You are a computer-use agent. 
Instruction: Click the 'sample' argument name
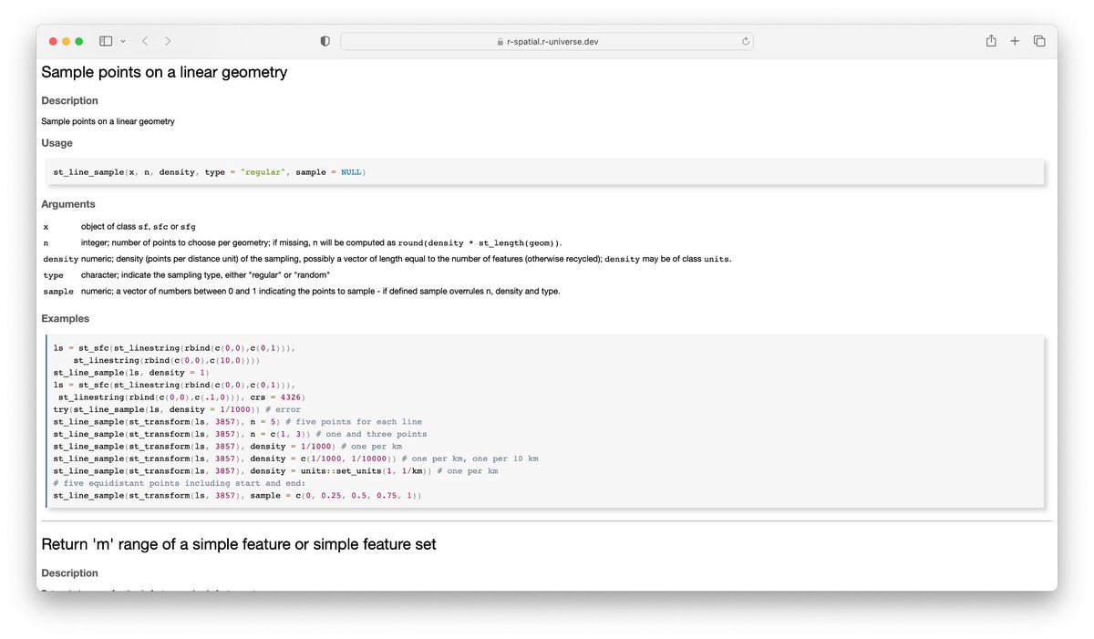click(x=58, y=292)
